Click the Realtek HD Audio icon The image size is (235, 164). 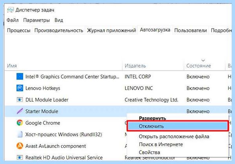pyautogui.click(x=20, y=157)
